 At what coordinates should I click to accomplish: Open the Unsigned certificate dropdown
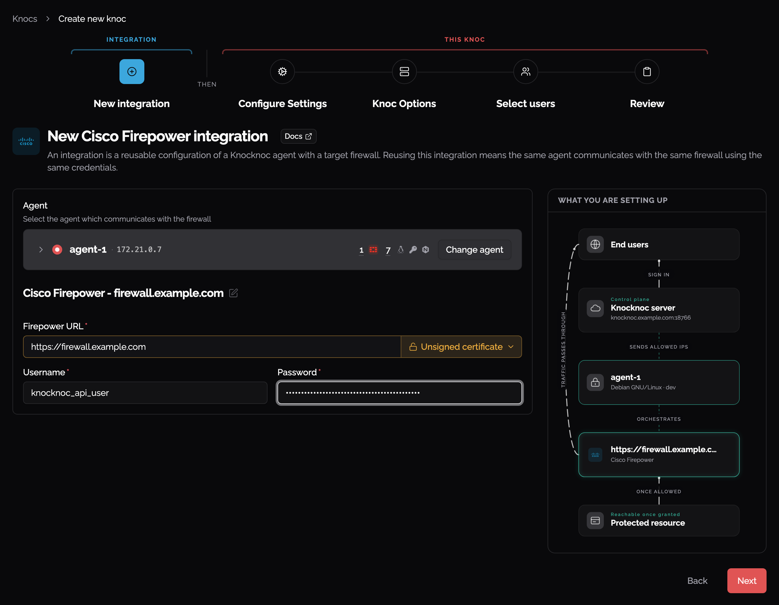461,346
